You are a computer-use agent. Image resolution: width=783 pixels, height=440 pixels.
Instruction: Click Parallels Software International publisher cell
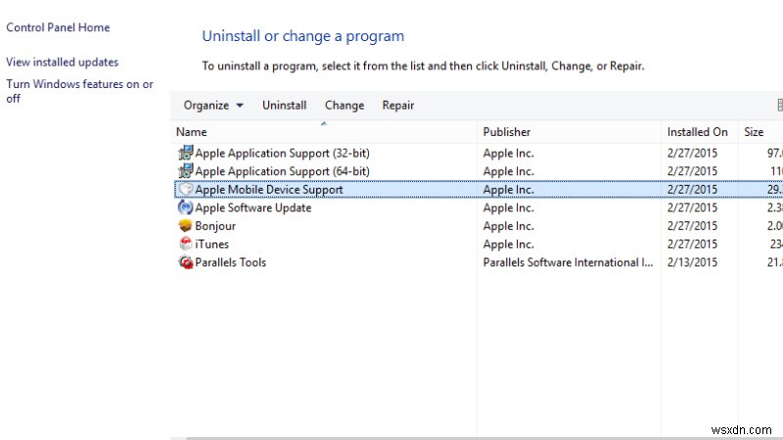[568, 262]
